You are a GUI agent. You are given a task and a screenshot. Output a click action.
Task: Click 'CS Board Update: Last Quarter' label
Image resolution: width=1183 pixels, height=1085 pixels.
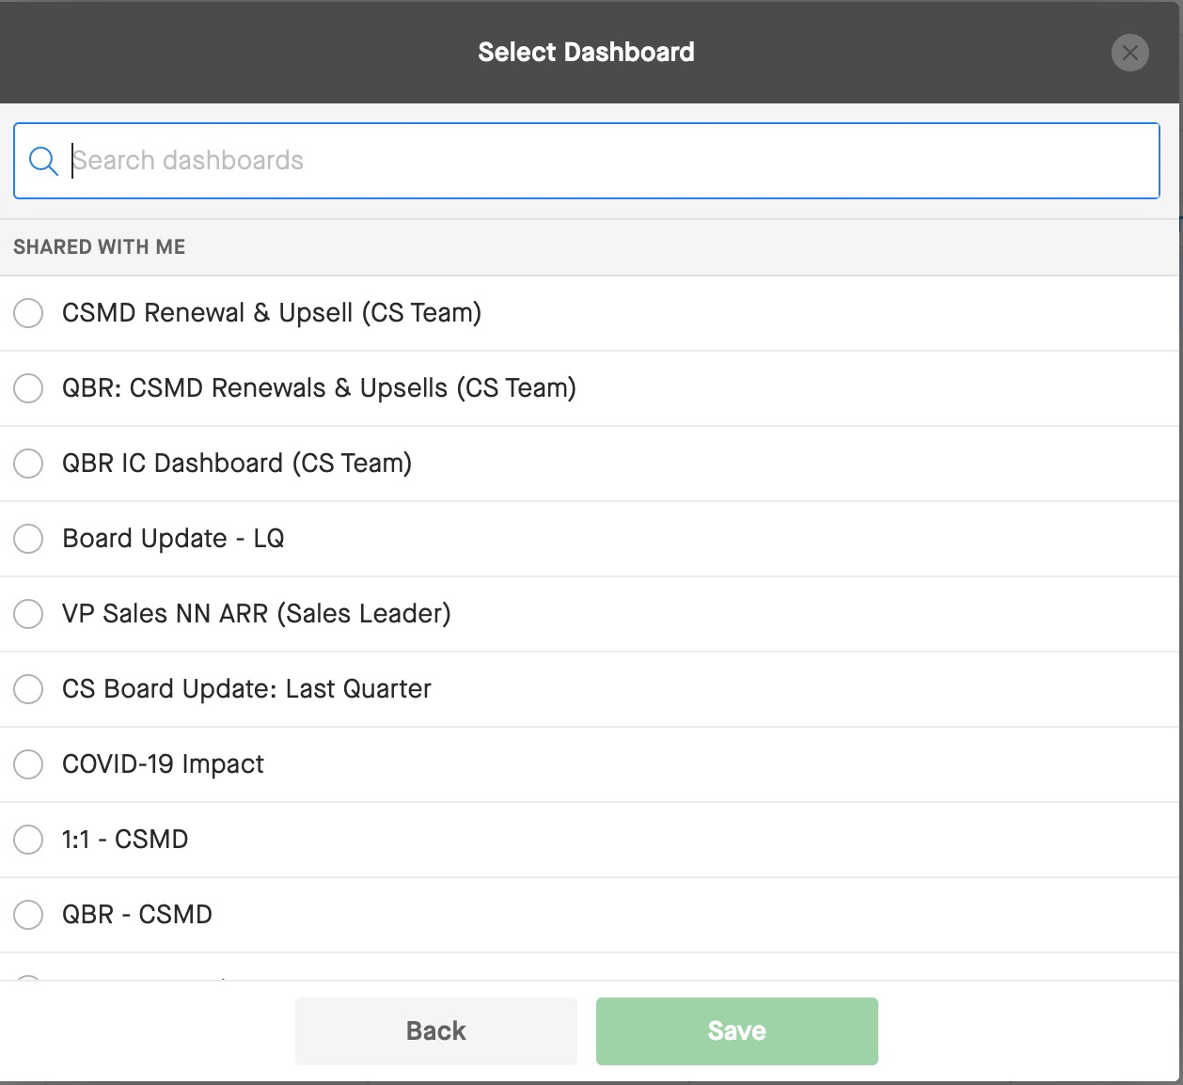[246, 689]
